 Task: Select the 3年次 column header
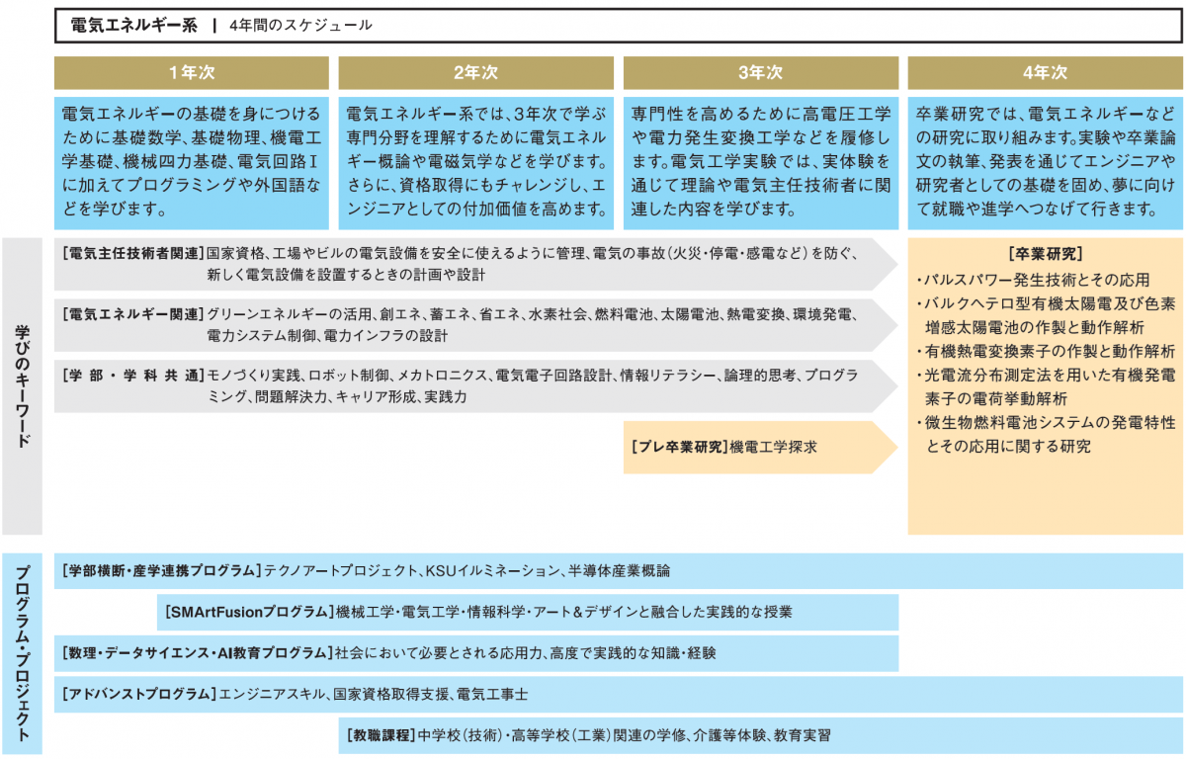[x=761, y=73]
